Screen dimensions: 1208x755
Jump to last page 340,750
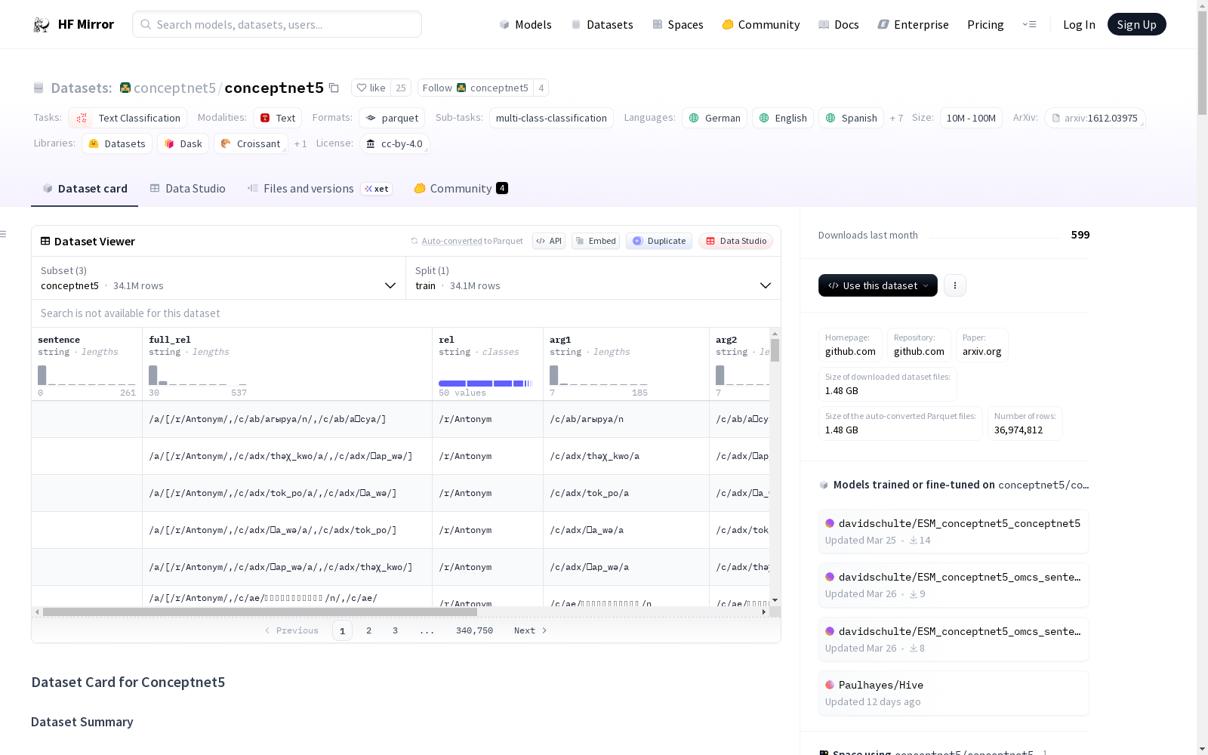point(474,630)
